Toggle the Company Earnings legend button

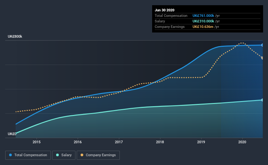point(98,155)
